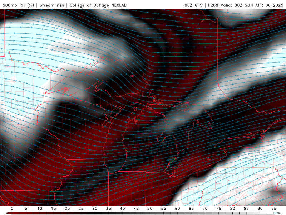Click the '0' color scale label
The height and width of the screenshot is (215, 286).
[x=12, y=209]
